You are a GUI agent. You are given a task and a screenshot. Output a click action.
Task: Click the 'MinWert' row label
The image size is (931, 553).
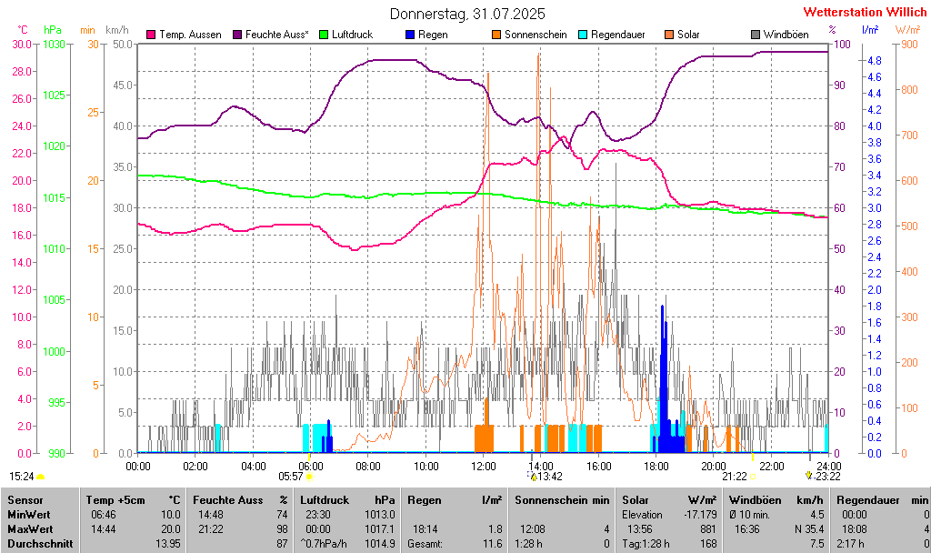(29, 515)
